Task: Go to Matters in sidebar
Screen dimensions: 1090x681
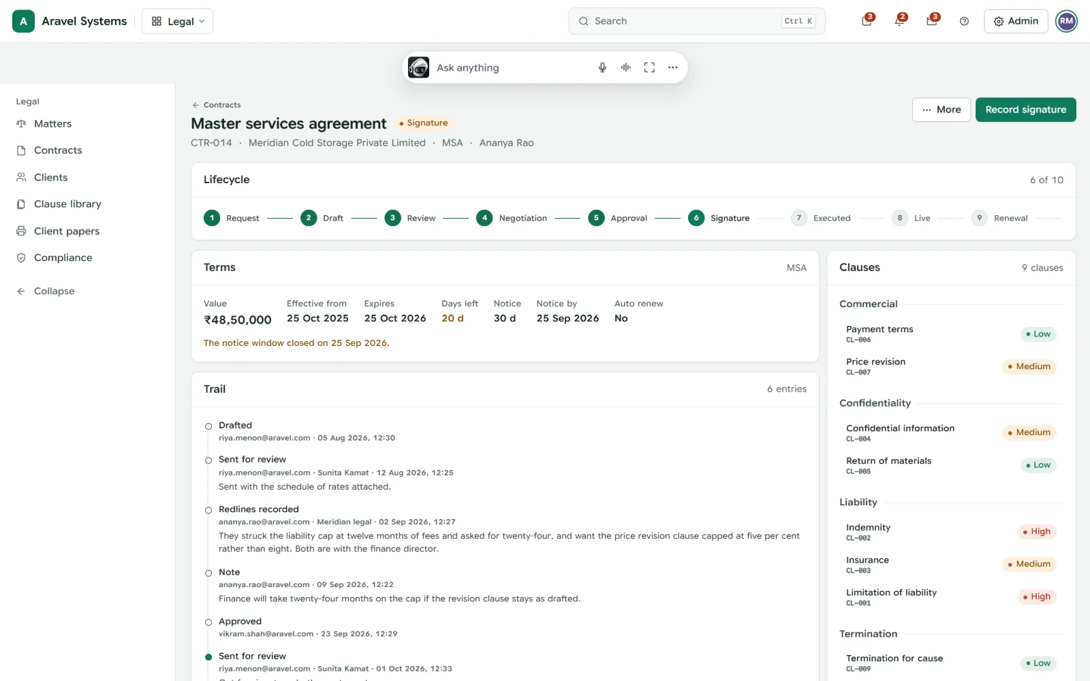Action: pos(87,124)
